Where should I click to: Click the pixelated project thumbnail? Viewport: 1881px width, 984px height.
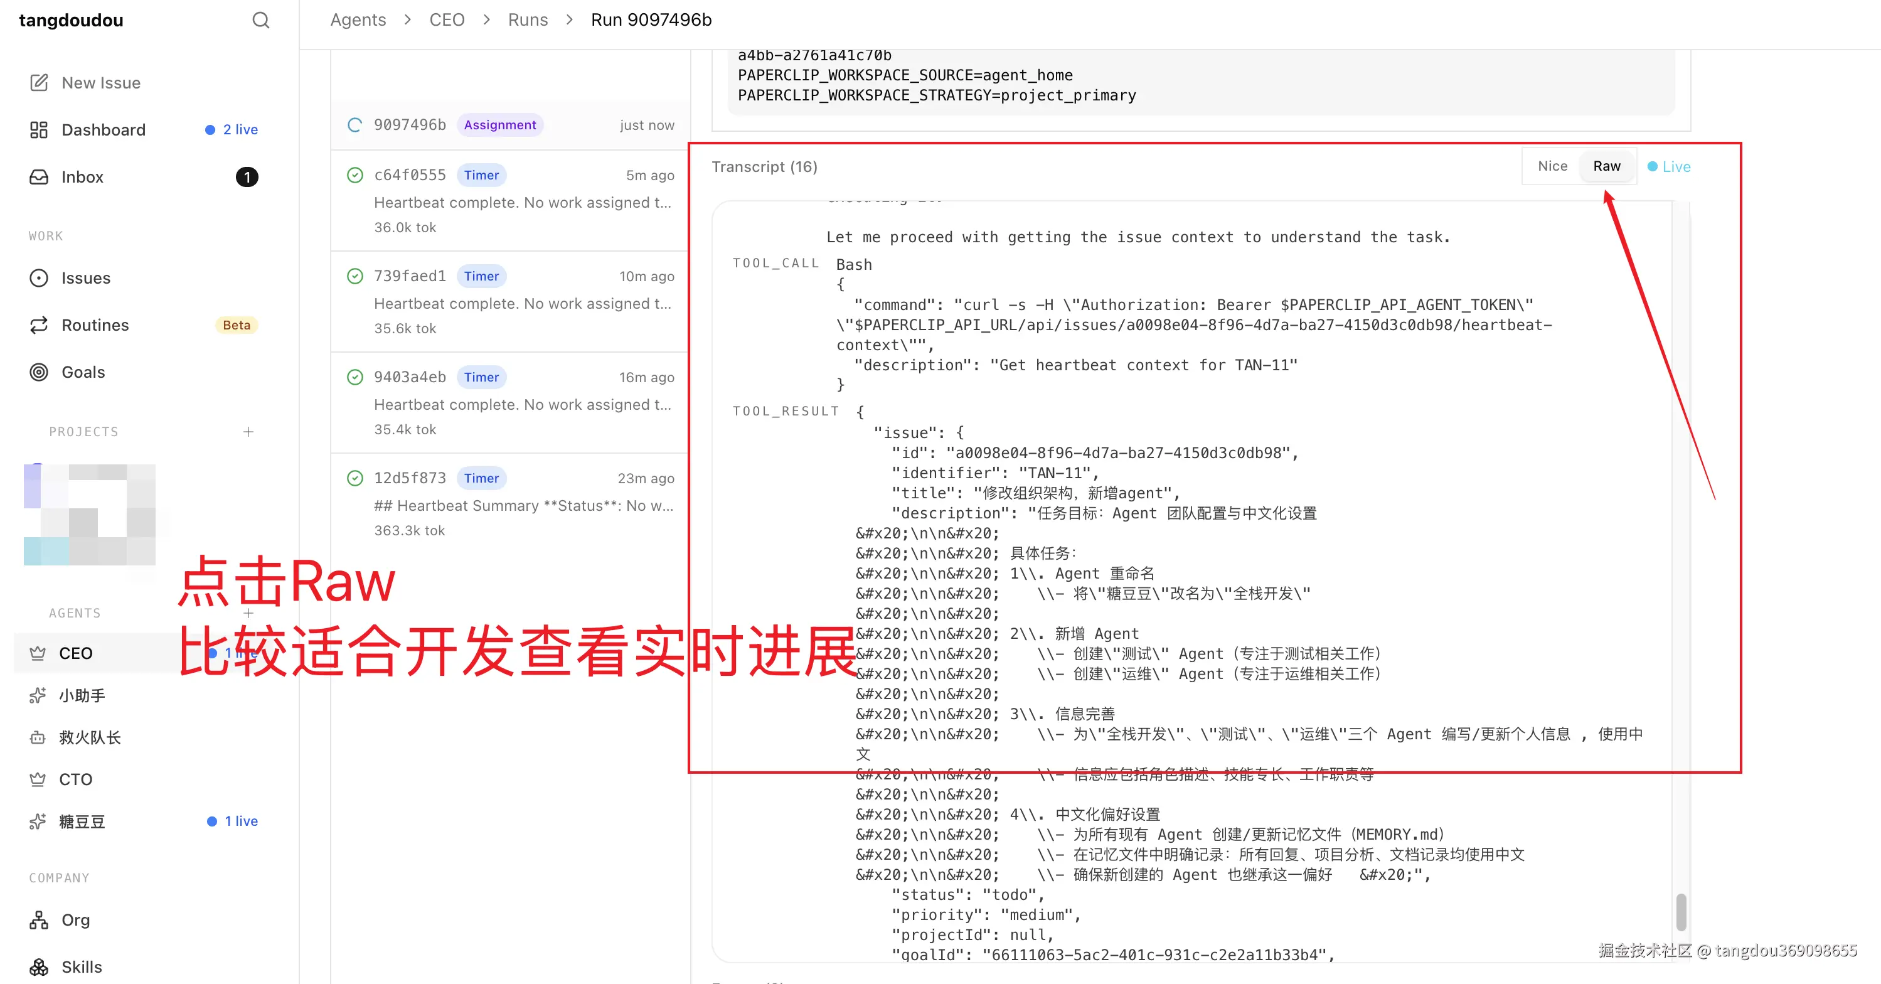89,515
